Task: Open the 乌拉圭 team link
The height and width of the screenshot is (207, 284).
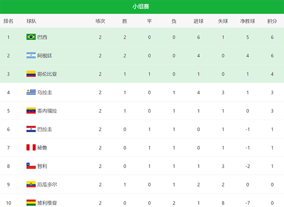Action: (x=44, y=92)
